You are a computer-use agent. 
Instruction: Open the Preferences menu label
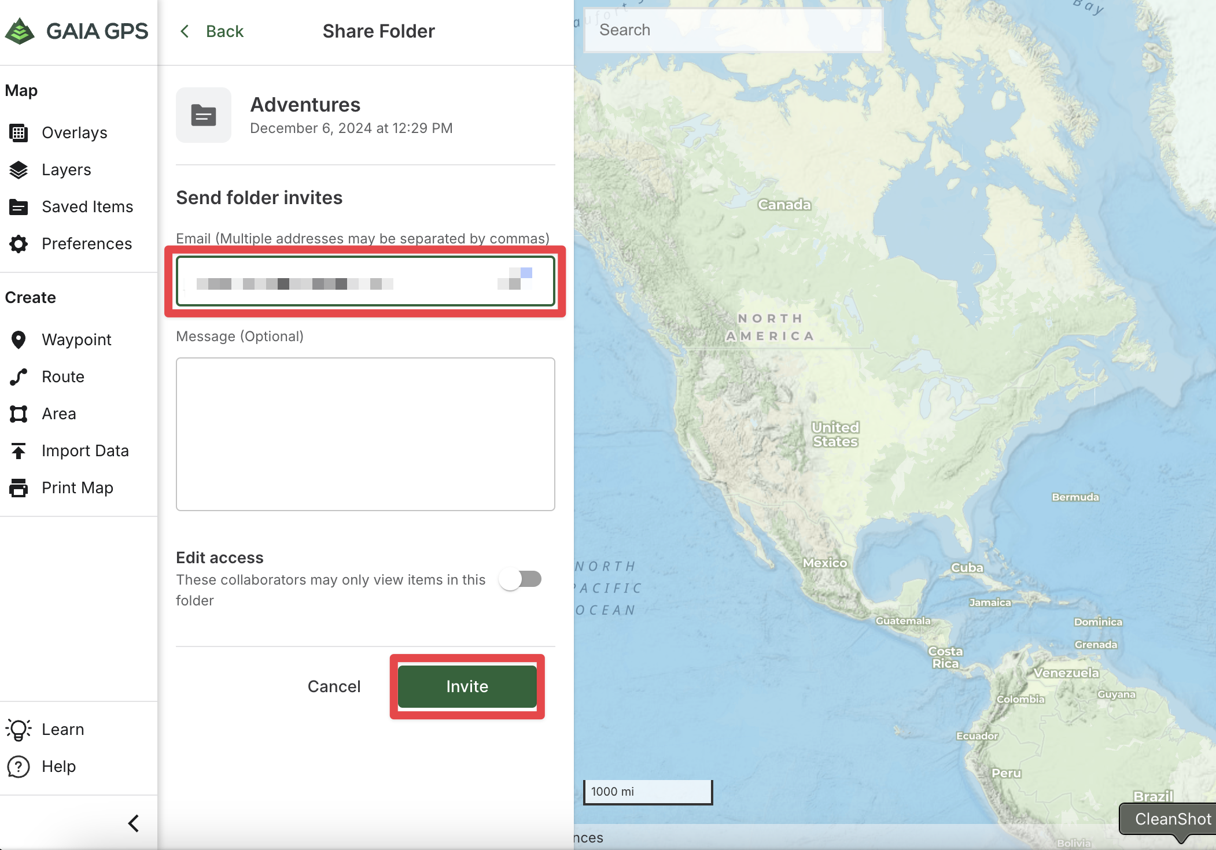click(x=87, y=244)
